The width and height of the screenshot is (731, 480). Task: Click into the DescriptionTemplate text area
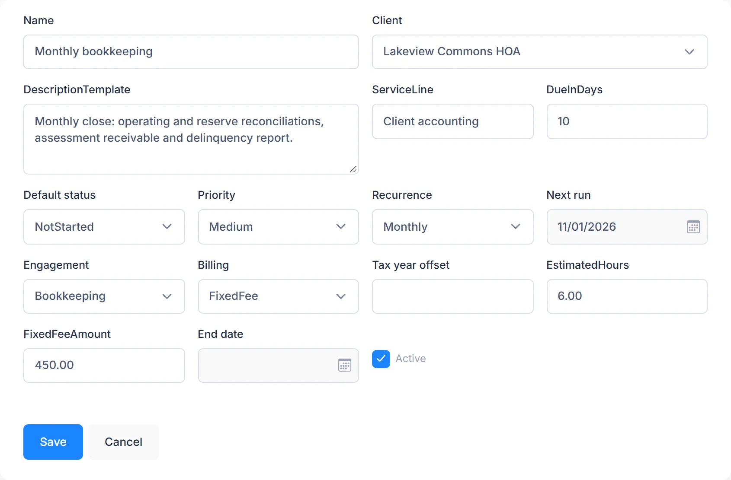(x=191, y=139)
